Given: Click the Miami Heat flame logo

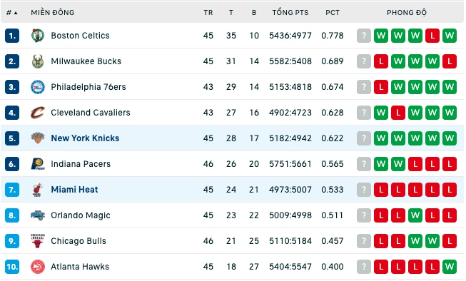Looking at the screenshot, I should 38,190.
